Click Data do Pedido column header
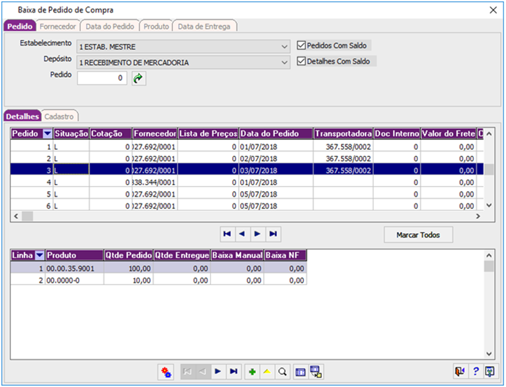The width and height of the screenshot is (506, 387). point(276,134)
